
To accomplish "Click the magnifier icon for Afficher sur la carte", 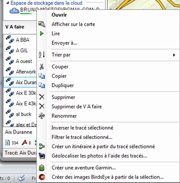I will (42, 24).
